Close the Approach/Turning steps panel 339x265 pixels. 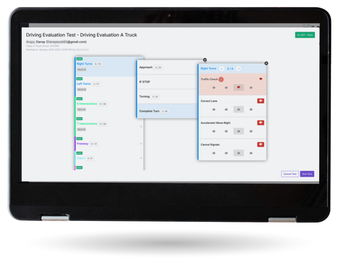tap(205, 60)
